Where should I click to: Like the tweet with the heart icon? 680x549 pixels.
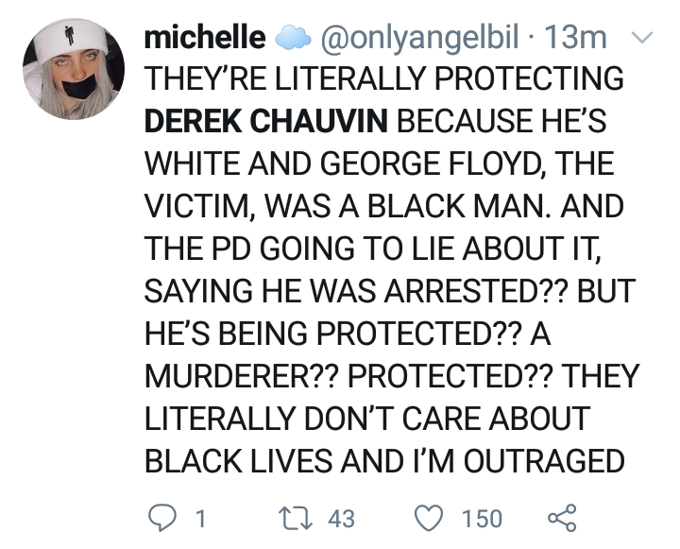(x=433, y=518)
